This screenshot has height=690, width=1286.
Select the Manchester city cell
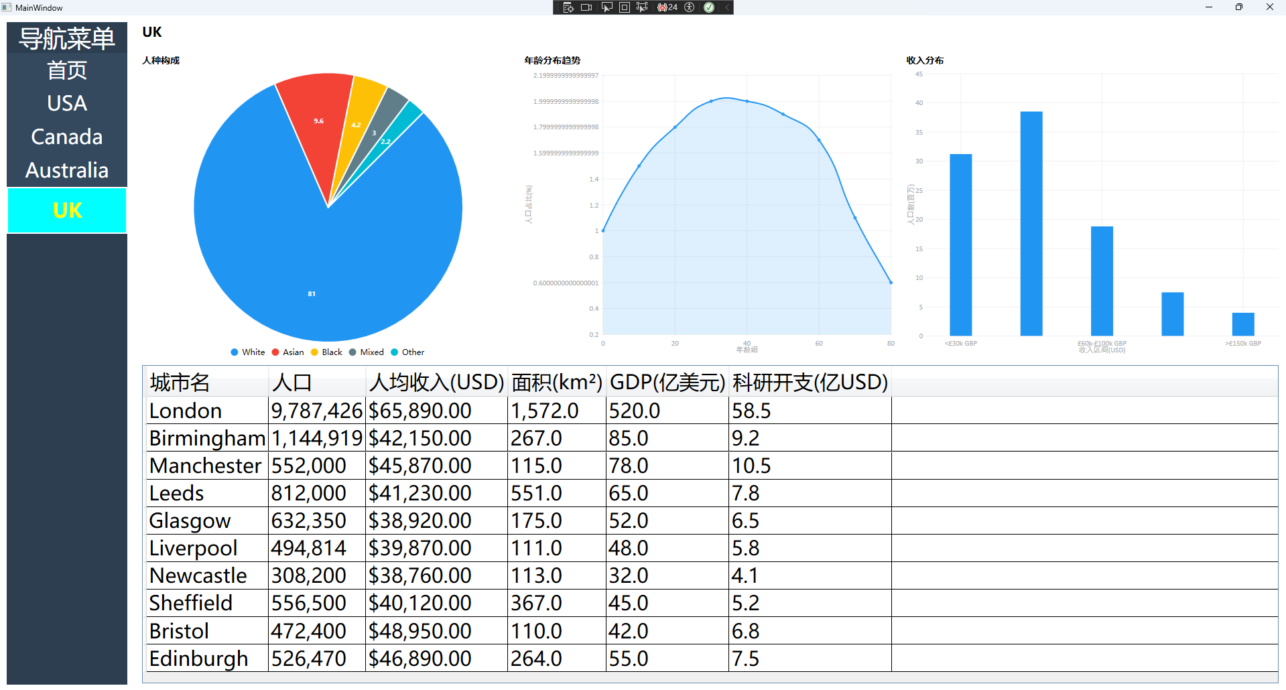pos(208,466)
